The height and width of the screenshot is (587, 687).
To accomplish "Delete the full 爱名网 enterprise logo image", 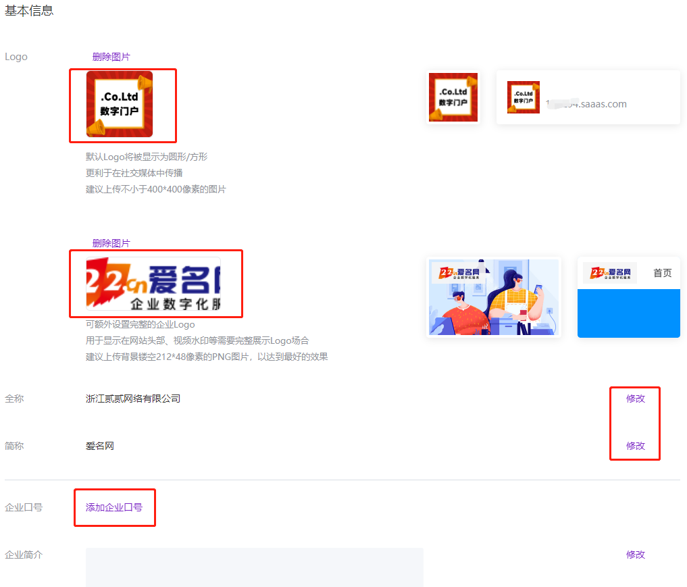I will point(111,243).
